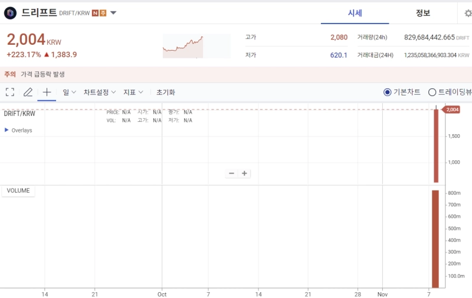This screenshot has height=298, width=472.
Task: Switch to the 시세 tab
Action: pos(355,13)
